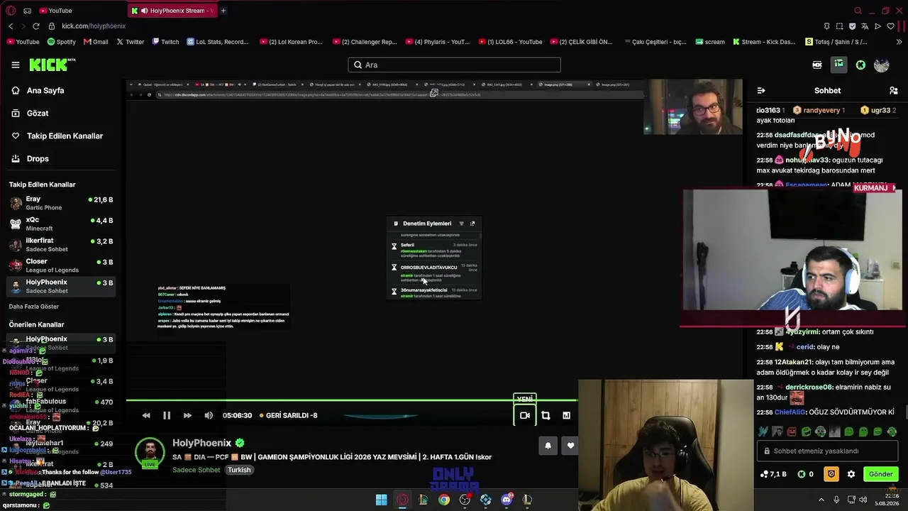Click the browser heart bookmark icon
The image size is (908, 511).
(x=890, y=26)
